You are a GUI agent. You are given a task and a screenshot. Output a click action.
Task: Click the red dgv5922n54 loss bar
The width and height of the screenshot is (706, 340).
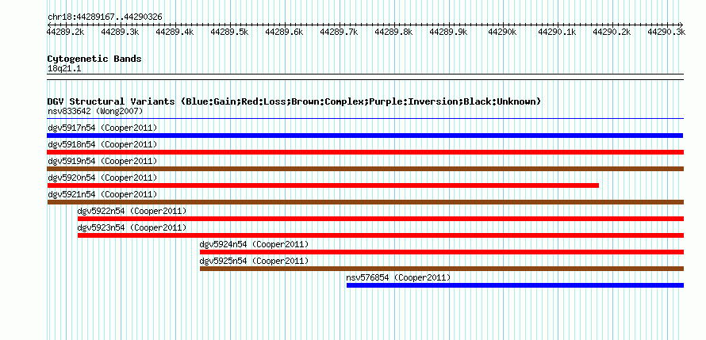pos(381,219)
